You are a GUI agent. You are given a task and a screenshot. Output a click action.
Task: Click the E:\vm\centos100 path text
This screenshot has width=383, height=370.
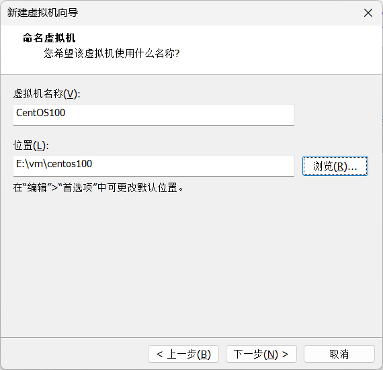pos(54,164)
